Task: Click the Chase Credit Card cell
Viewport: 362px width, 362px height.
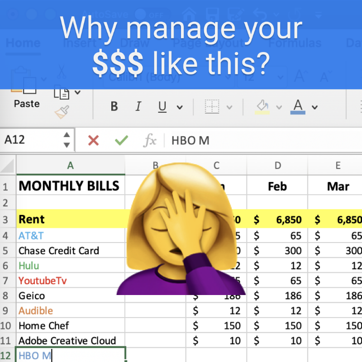Action: (x=71, y=251)
